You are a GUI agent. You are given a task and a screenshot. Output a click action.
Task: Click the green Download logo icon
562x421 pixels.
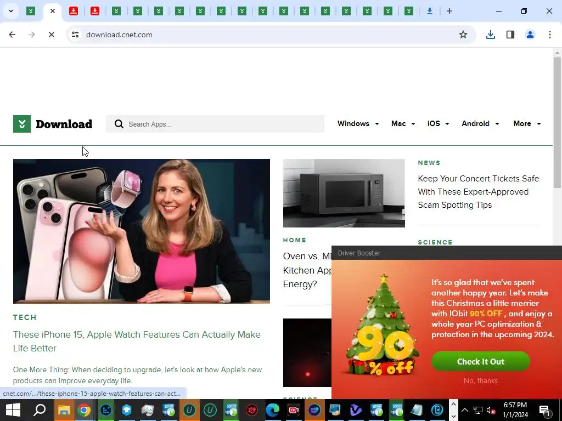(x=22, y=124)
